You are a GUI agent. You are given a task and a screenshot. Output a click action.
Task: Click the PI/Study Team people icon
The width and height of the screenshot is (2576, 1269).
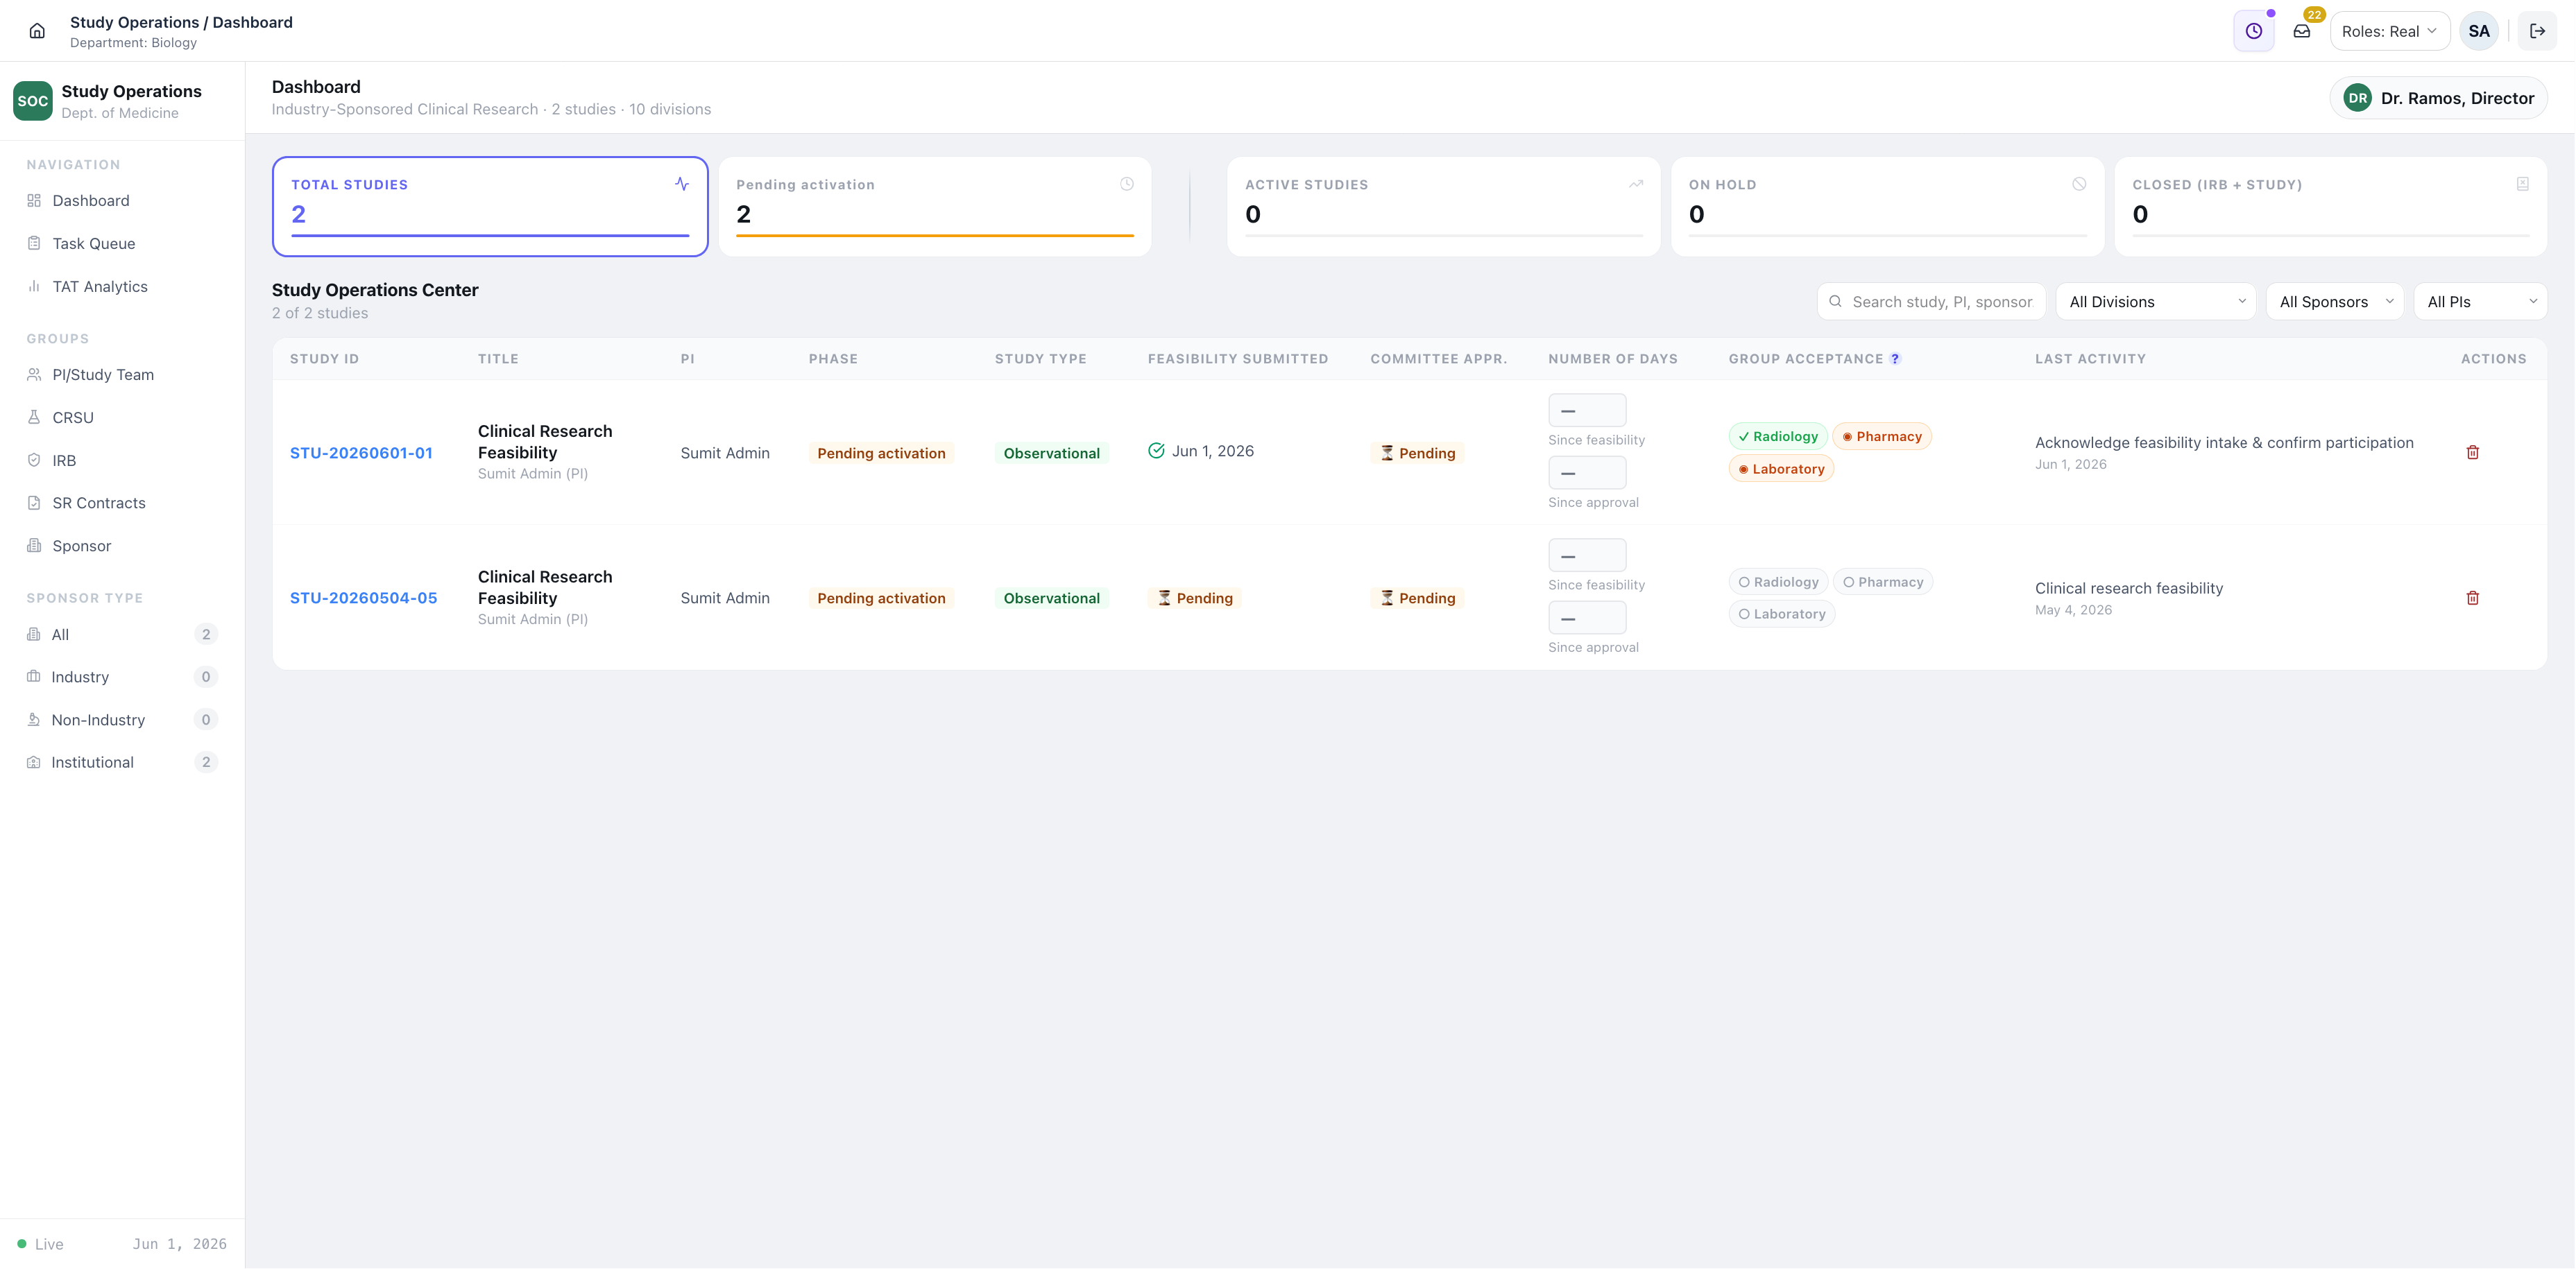(x=34, y=374)
